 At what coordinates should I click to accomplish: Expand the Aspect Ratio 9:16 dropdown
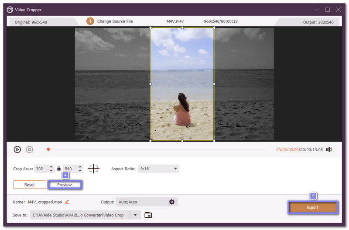175,169
